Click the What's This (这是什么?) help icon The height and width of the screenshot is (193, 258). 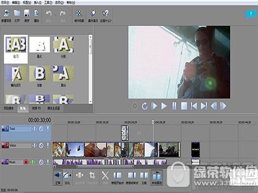point(106,15)
